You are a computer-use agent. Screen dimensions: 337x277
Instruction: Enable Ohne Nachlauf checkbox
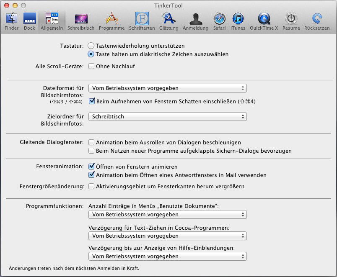tap(91, 66)
